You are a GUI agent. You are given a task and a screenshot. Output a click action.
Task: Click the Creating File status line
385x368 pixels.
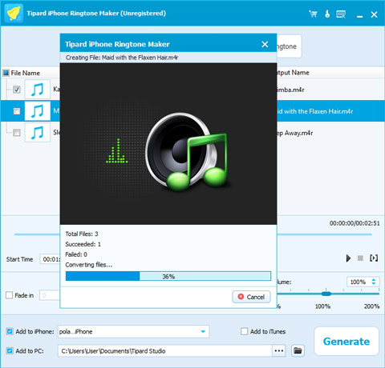pyautogui.click(x=122, y=58)
